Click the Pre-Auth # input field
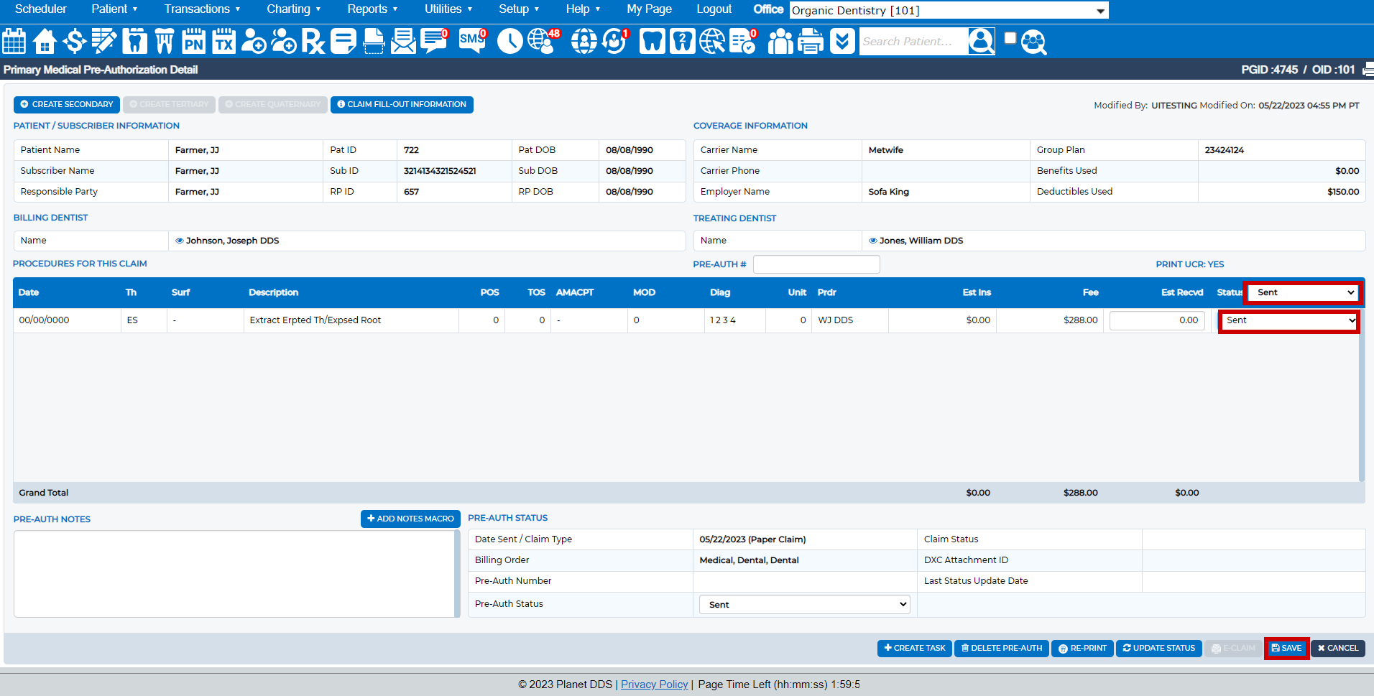 click(x=816, y=264)
